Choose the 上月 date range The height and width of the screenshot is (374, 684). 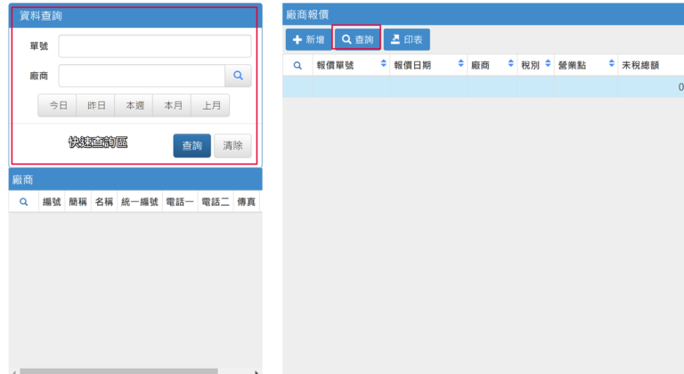pyautogui.click(x=210, y=105)
